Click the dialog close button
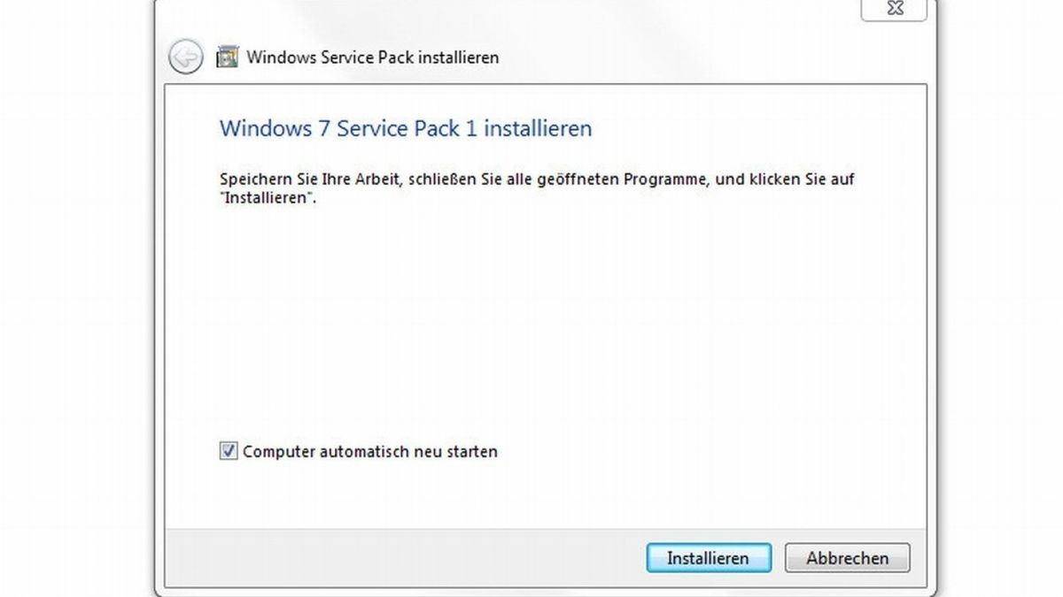The width and height of the screenshot is (1063, 597). coord(894,9)
